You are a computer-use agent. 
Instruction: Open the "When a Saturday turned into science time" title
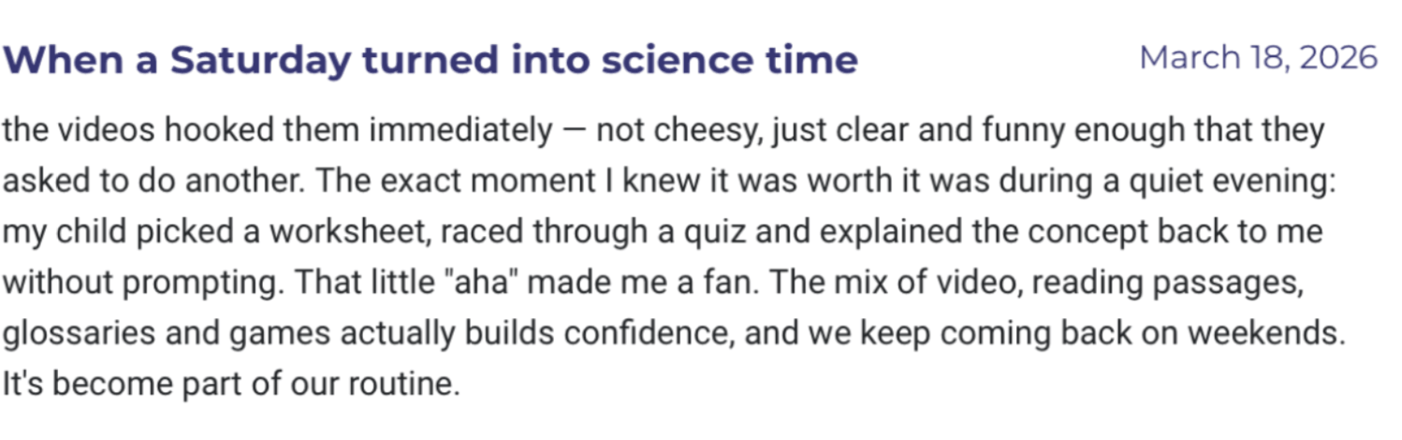point(431,61)
